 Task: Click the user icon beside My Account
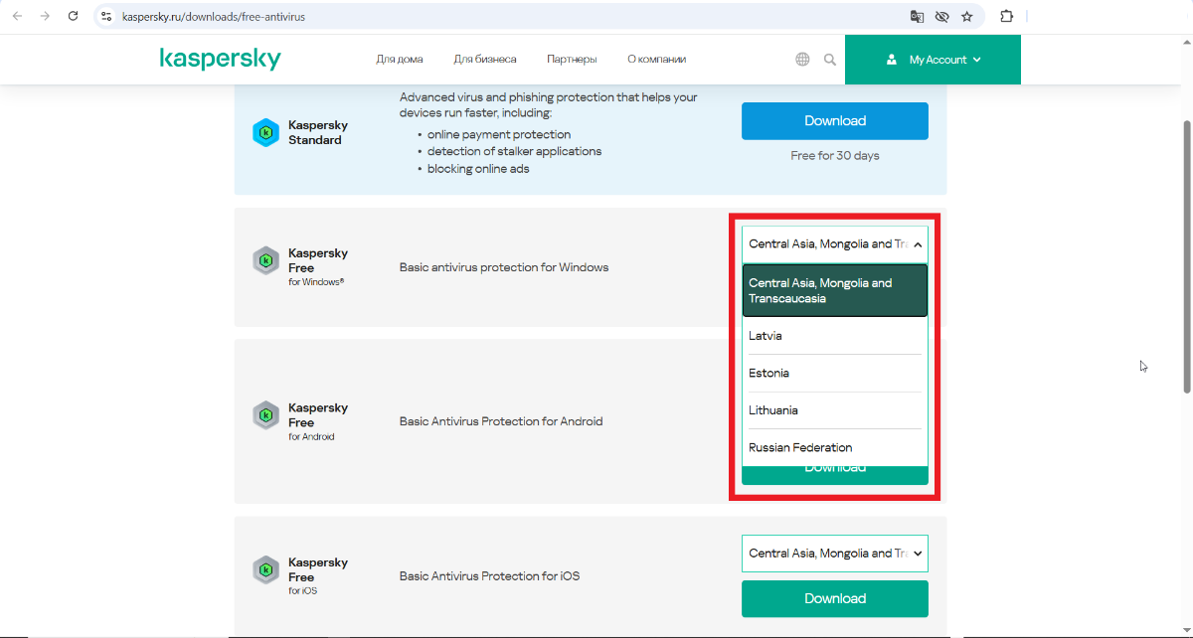(x=892, y=60)
